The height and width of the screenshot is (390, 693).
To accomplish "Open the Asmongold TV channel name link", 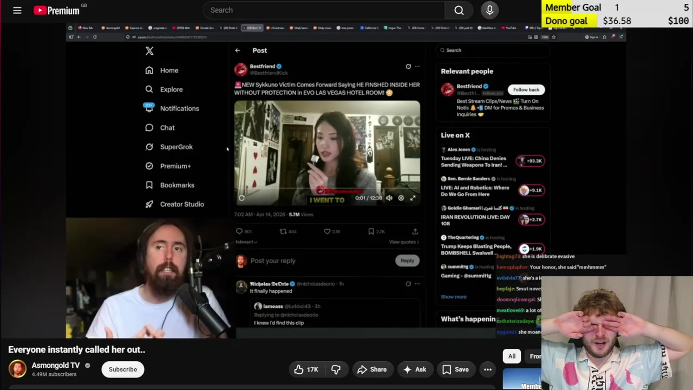I will tap(56, 365).
